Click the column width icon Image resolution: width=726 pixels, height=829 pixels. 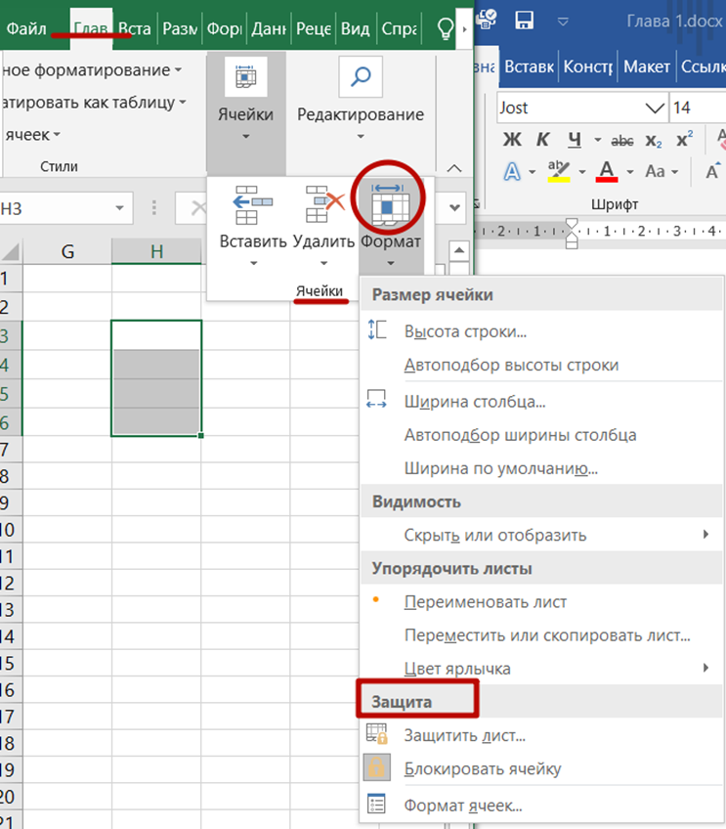[x=376, y=399]
